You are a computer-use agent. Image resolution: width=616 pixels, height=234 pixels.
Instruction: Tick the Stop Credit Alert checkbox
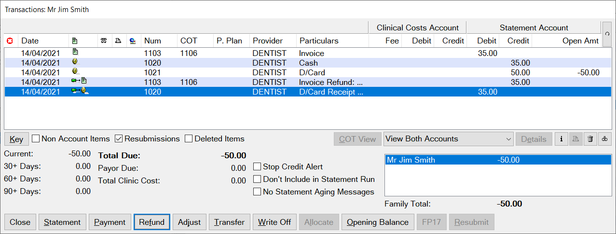pos(257,166)
